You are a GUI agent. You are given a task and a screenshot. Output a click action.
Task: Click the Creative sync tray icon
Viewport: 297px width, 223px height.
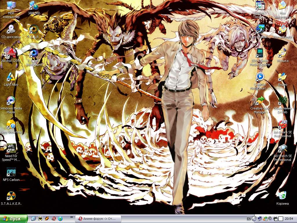tap(265, 219)
